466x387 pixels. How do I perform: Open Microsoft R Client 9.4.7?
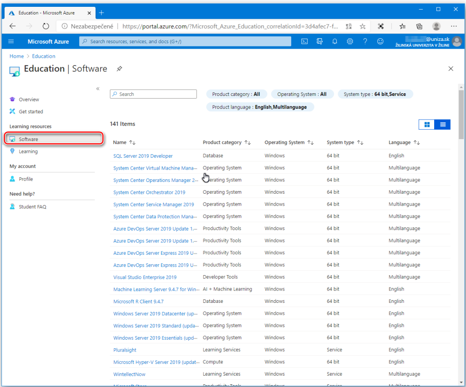(138, 302)
